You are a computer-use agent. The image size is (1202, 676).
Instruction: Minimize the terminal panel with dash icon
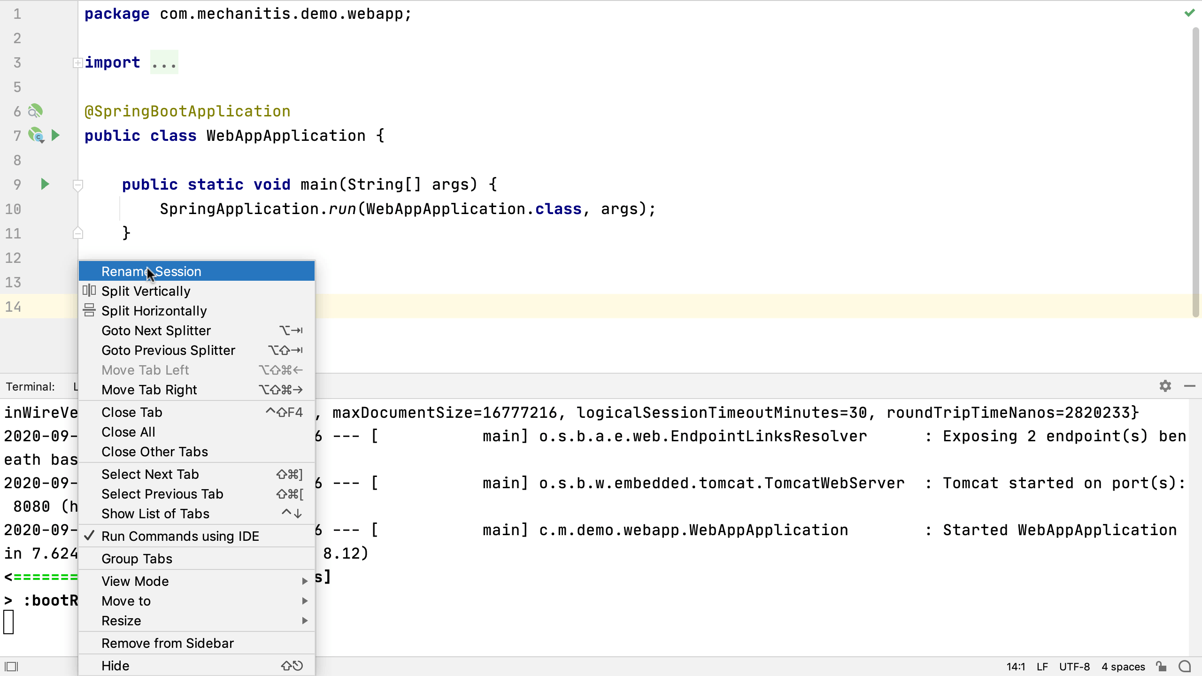[x=1189, y=386]
